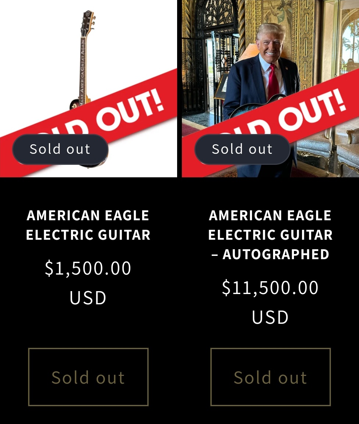The width and height of the screenshot is (359, 424).
Task: Click the Sold out button below $1,500.00
Action: [88, 377]
